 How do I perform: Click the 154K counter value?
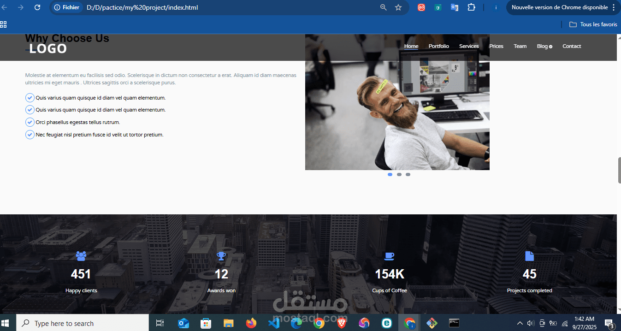(x=390, y=274)
